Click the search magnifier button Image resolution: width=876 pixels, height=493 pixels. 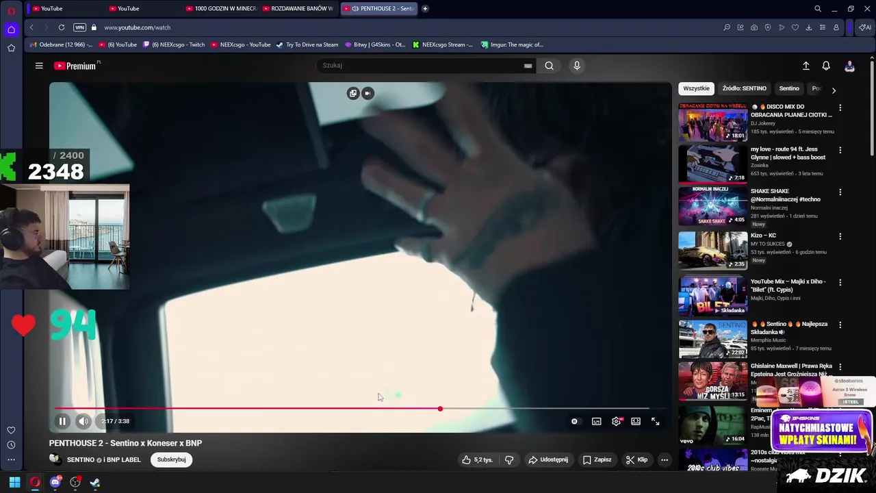point(549,66)
